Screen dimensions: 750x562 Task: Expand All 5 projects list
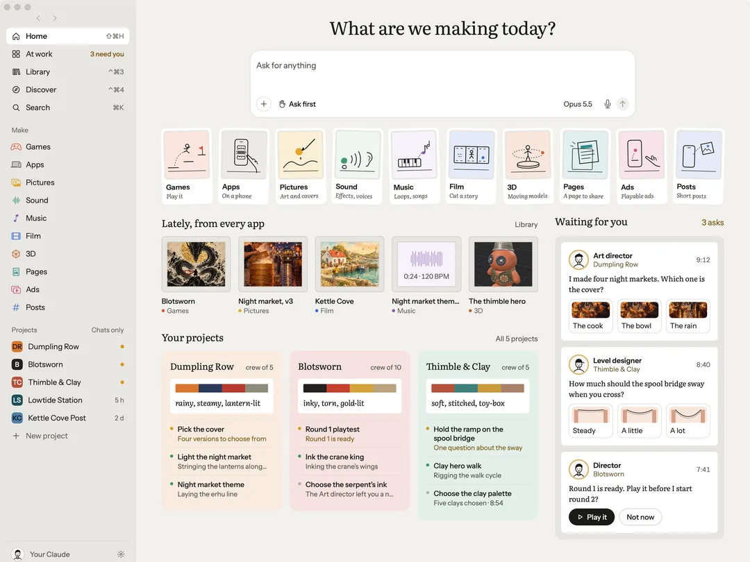[x=516, y=339]
